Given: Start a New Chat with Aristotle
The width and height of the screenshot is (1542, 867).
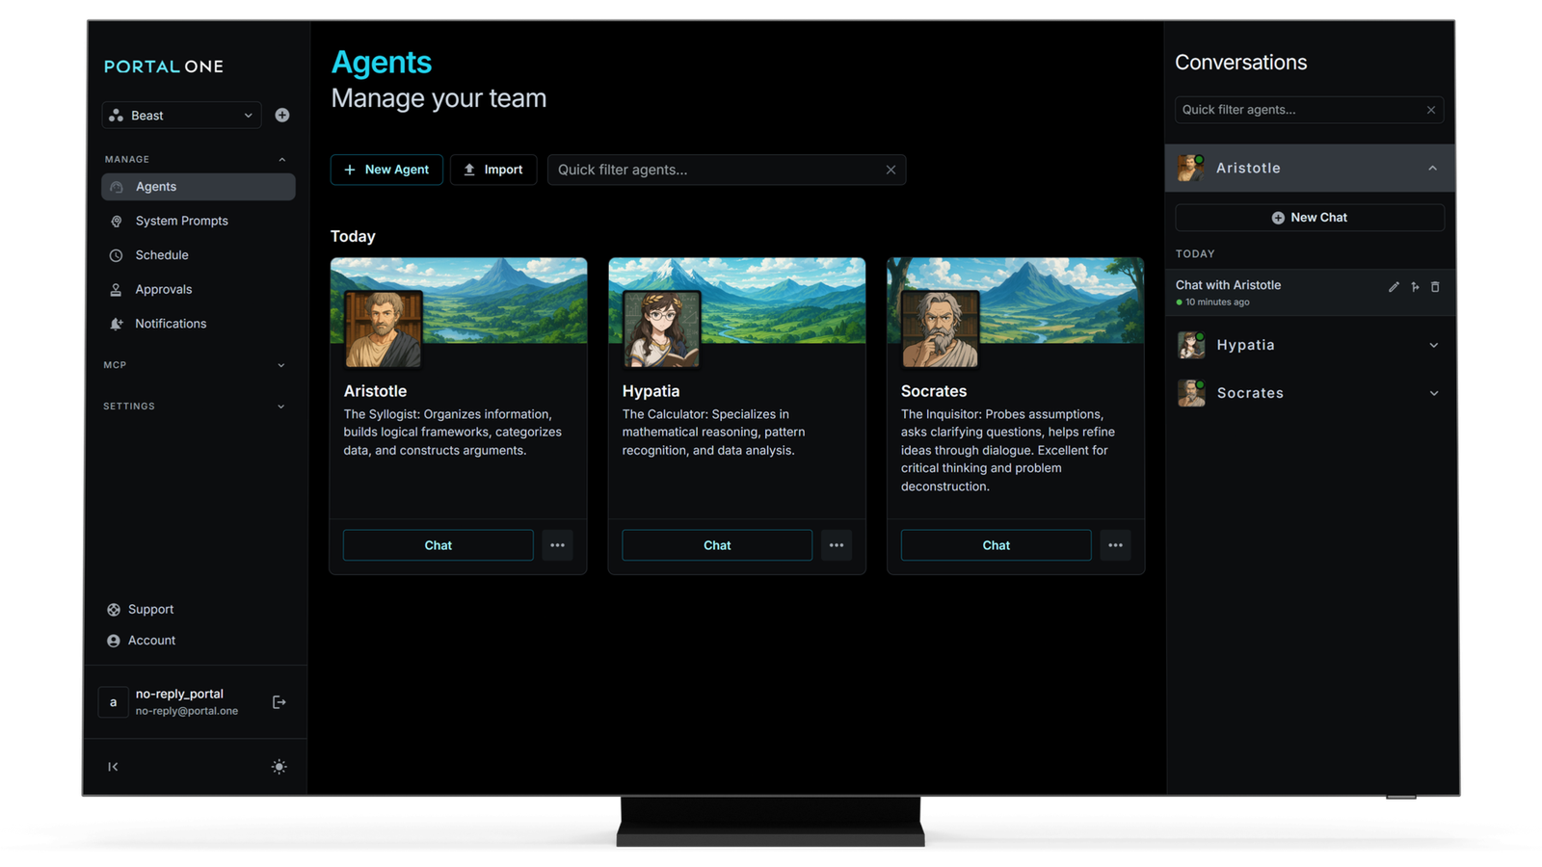Looking at the screenshot, I should (1309, 217).
